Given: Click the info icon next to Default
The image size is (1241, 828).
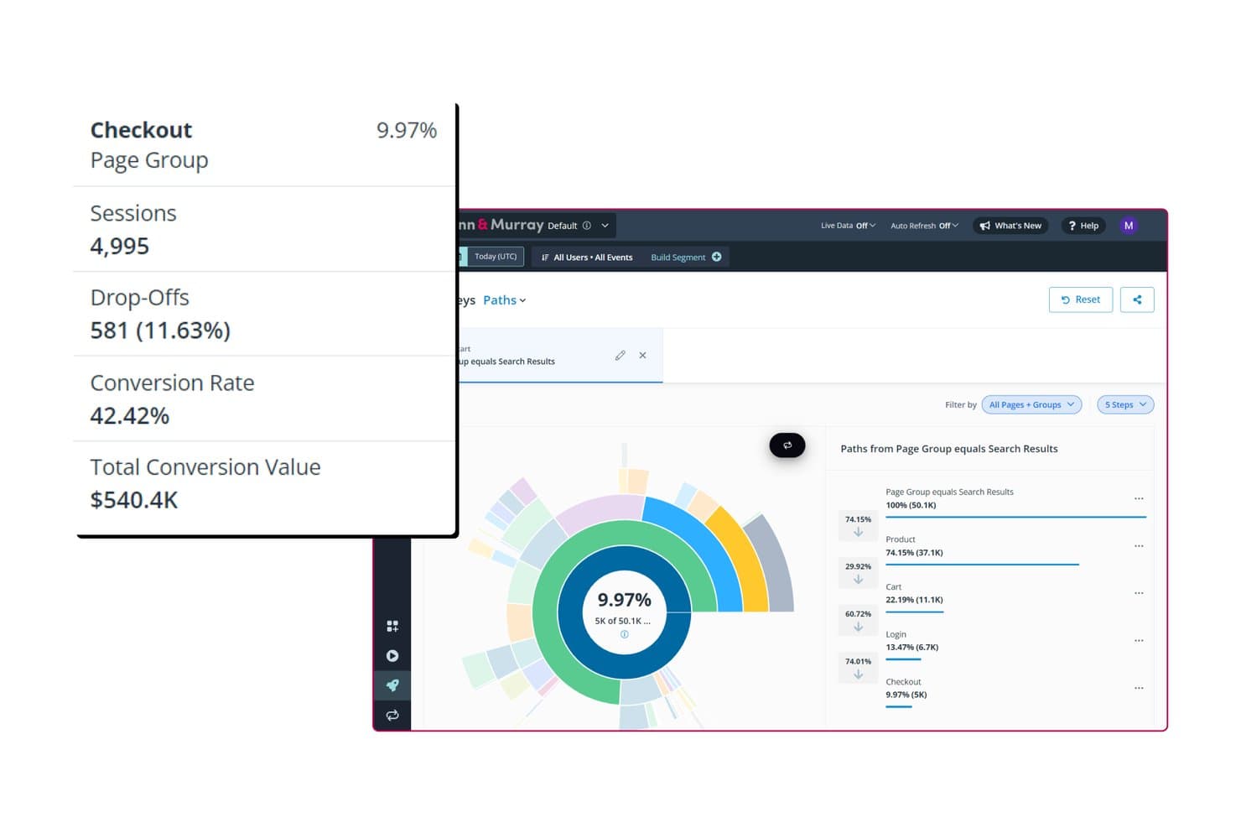Looking at the screenshot, I should click(x=587, y=226).
